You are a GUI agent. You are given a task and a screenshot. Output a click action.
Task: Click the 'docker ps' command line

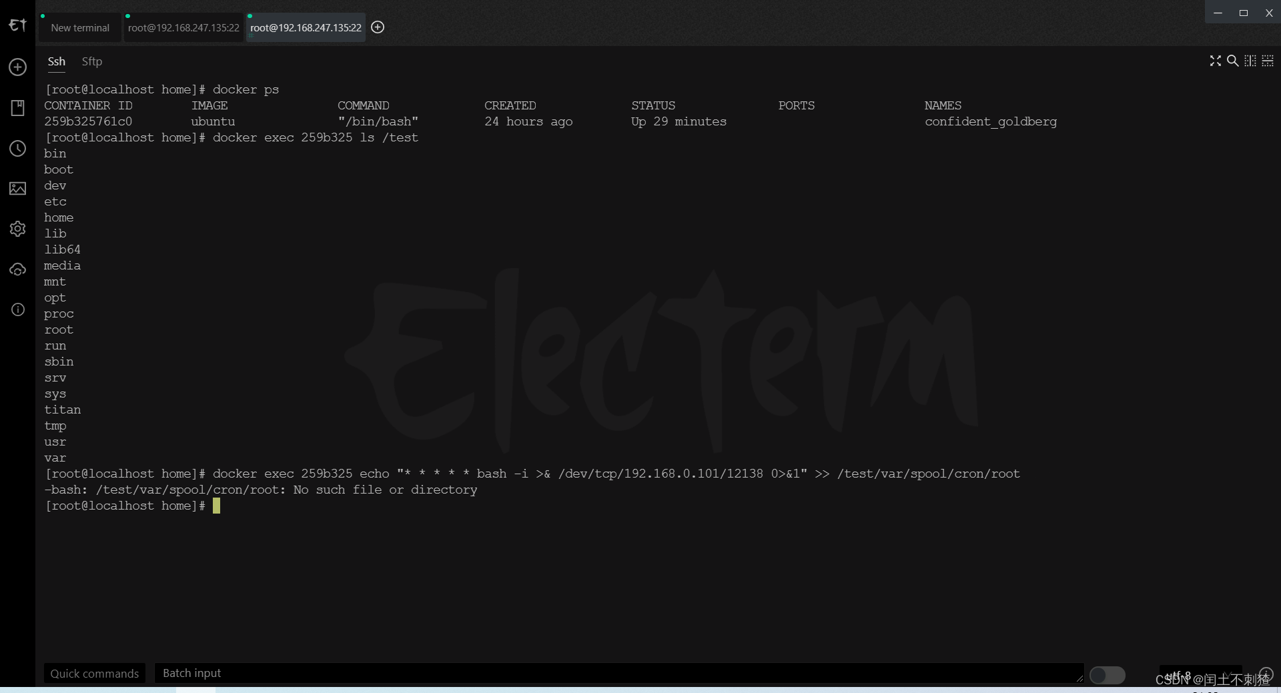(x=162, y=89)
